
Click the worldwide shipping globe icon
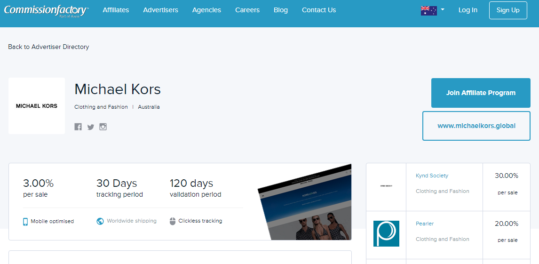point(100,221)
